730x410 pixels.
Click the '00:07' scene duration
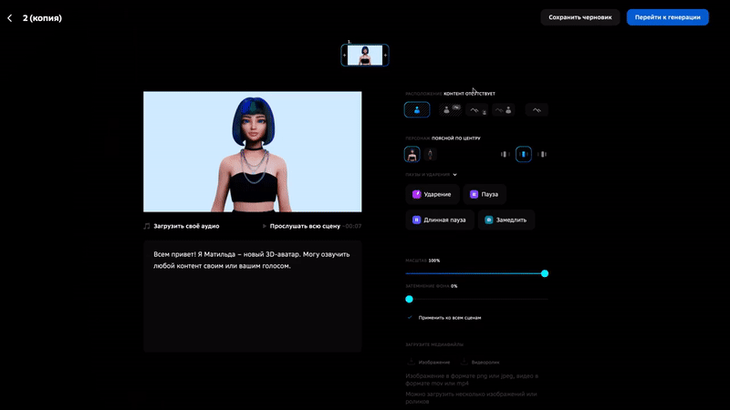coord(353,226)
